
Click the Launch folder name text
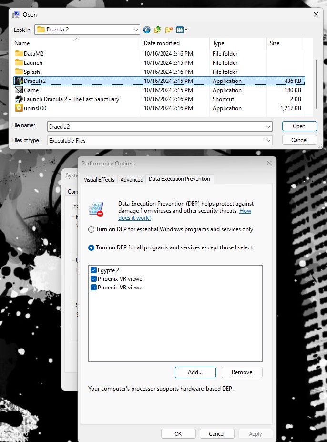[x=33, y=62]
